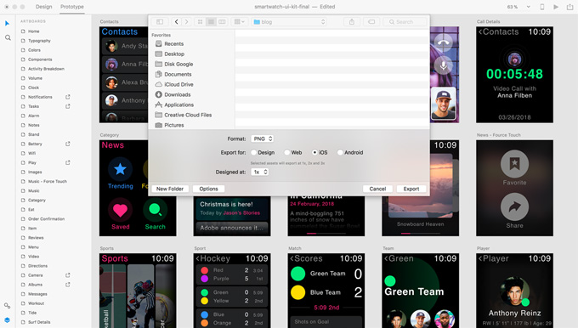Click the share icon in dialog toolbar
The image size is (578, 328).
pyautogui.click(x=352, y=22)
